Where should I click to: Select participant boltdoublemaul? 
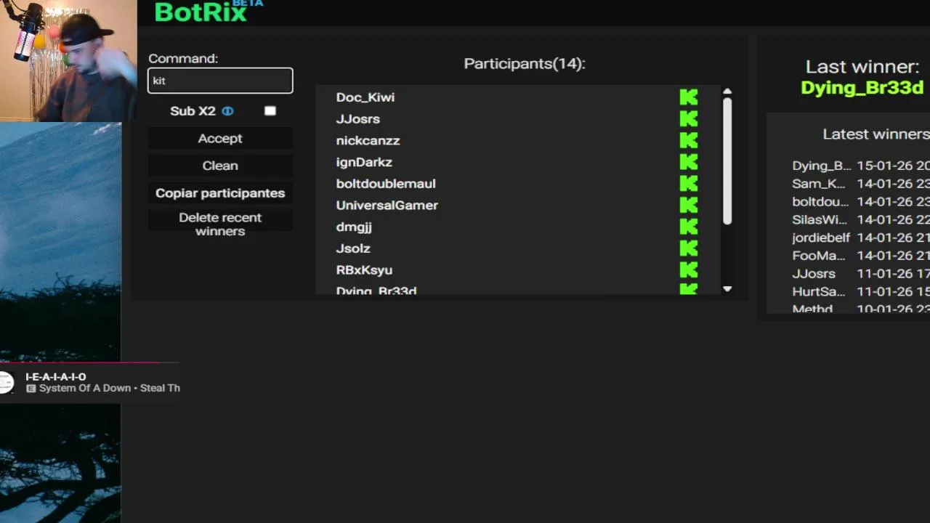tap(386, 184)
